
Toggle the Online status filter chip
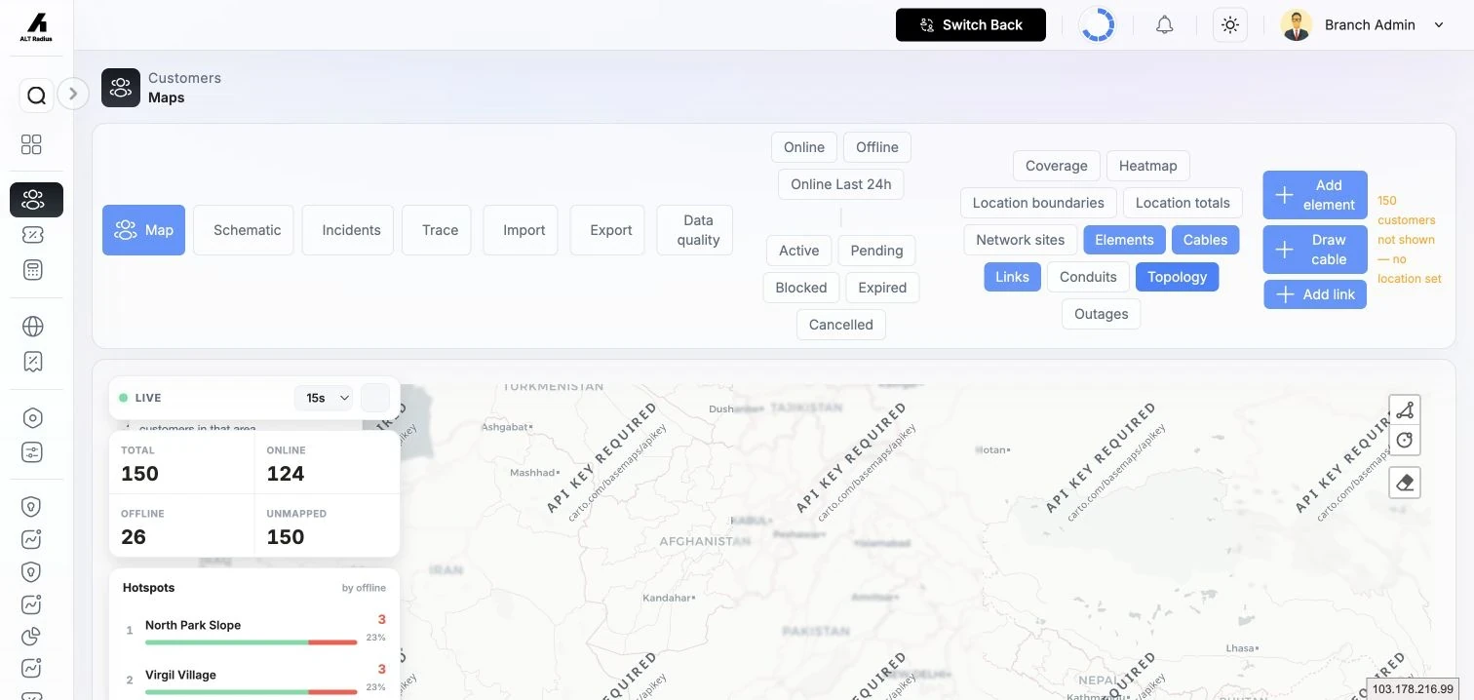click(x=804, y=147)
